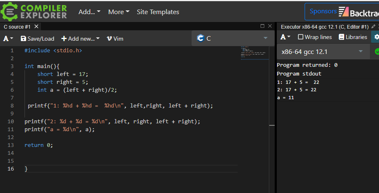Click the 'int main(){' line
Screen dimensions: 379x193
42,66
